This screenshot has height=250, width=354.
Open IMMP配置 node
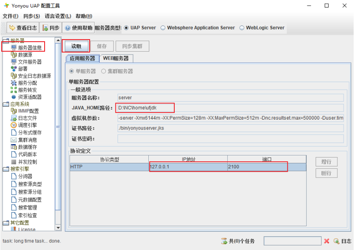25,111
